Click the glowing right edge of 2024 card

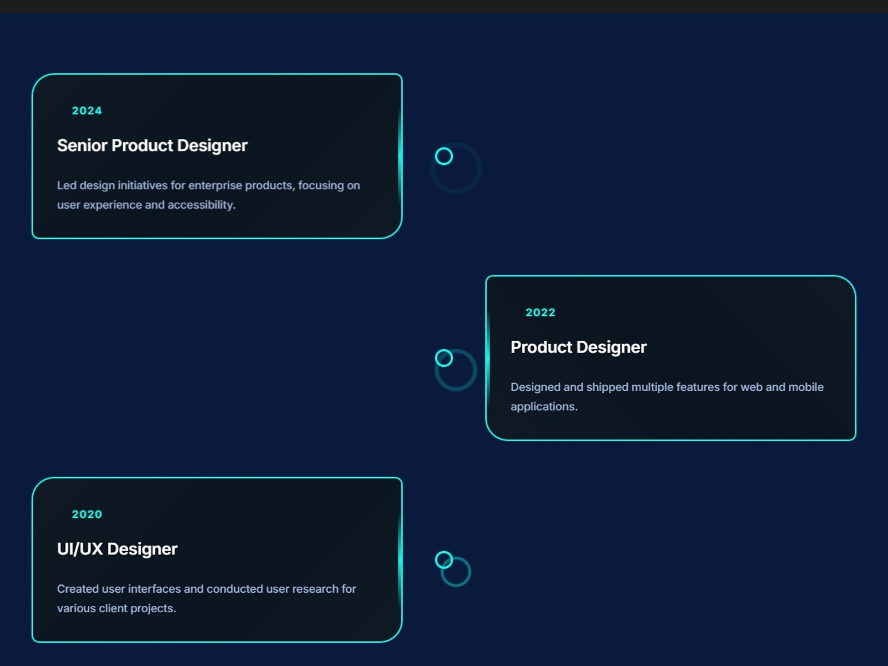(400, 157)
